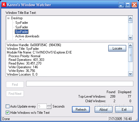
Task: Select the first SysFader tree entry
Action: [x=22, y=23]
